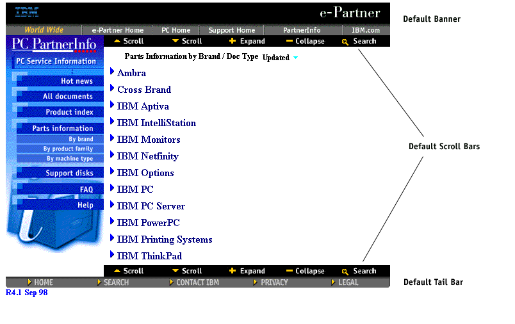Expand the IBM ThinkPad triangle
Viewport: 515px width, 324px height.
coord(113,255)
